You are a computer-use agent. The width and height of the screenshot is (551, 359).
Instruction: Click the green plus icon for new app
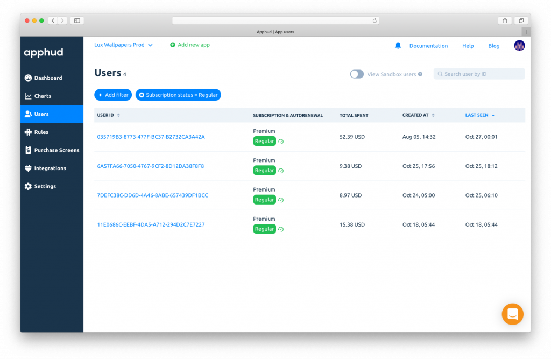coord(173,45)
